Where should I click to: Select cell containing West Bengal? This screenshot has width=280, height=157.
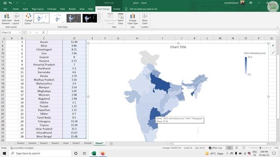point(44,137)
